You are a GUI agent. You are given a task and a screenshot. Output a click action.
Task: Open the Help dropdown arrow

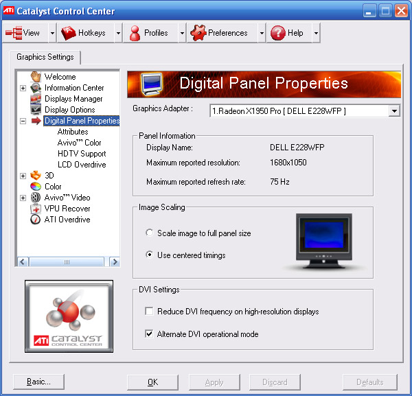click(316, 33)
